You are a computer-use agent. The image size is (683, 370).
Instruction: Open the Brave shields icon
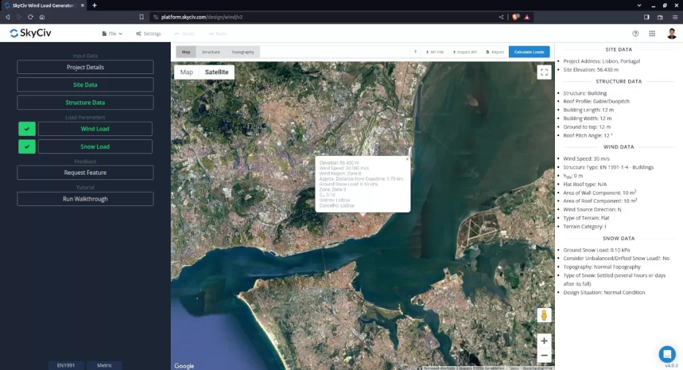click(516, 17)
